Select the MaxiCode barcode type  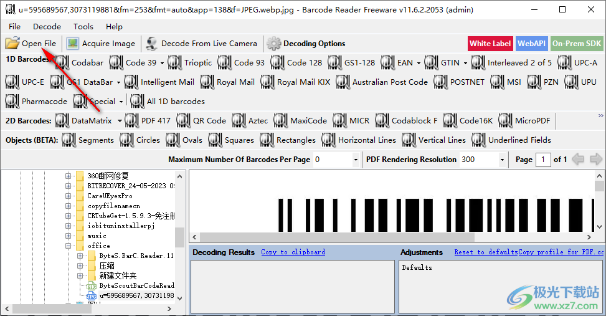(x=301, y=121)
